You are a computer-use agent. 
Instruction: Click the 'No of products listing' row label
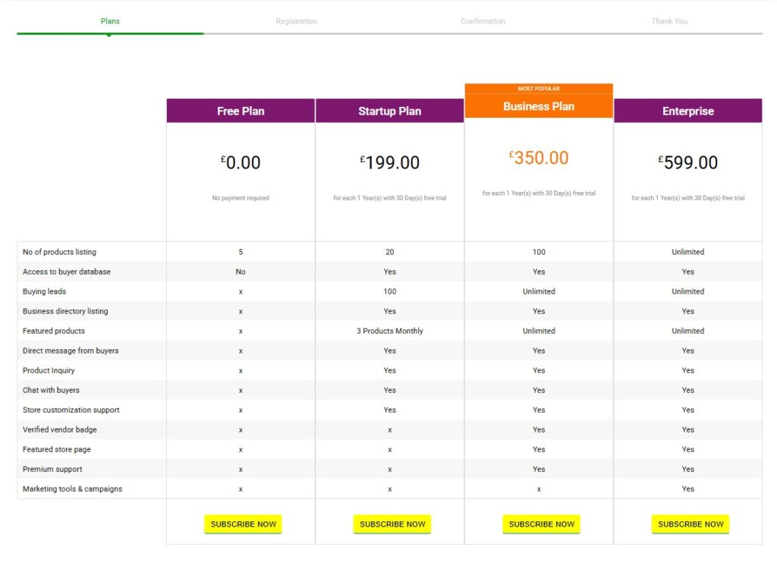click(x=59, y=252)
